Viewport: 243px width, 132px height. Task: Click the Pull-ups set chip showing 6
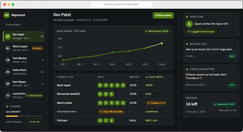111,121
